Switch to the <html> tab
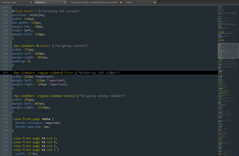Screen dimensions: 239x156 click(129, 2)
